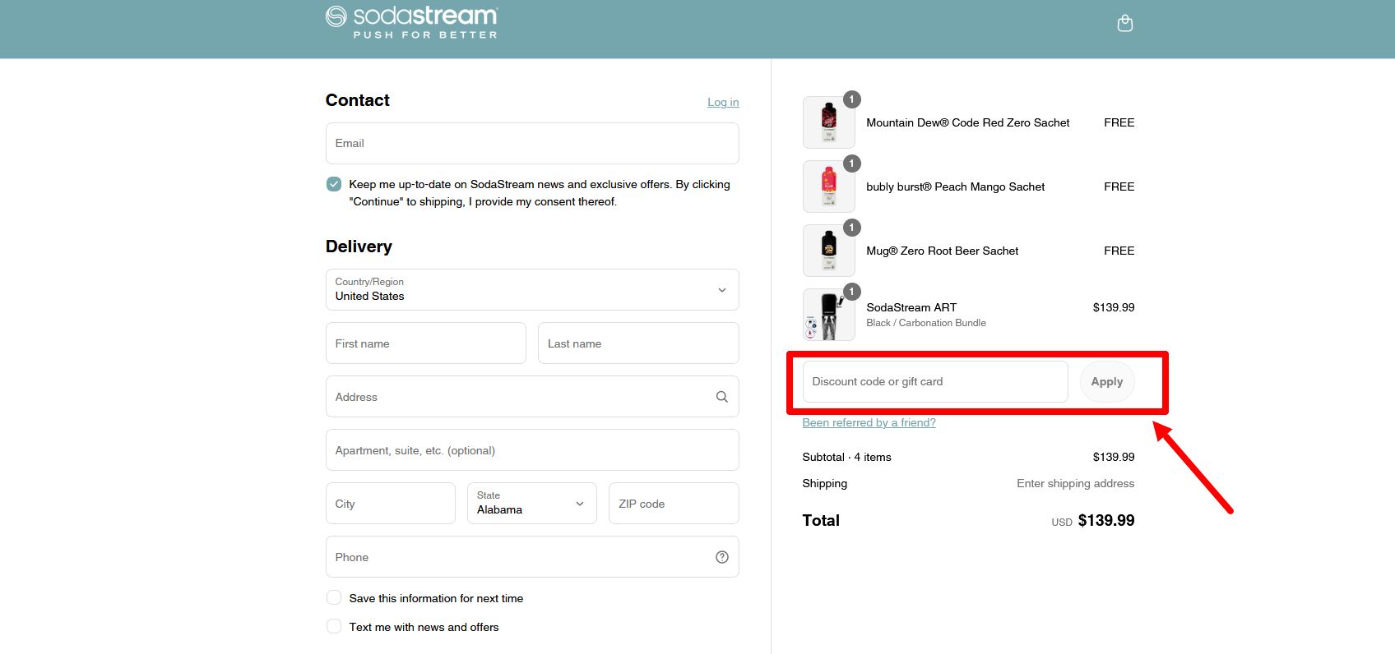The width and height of the screenshot is (1395, 654).
Task: Open the shopping bag cart icon
Action: (x=1124, y=24)
